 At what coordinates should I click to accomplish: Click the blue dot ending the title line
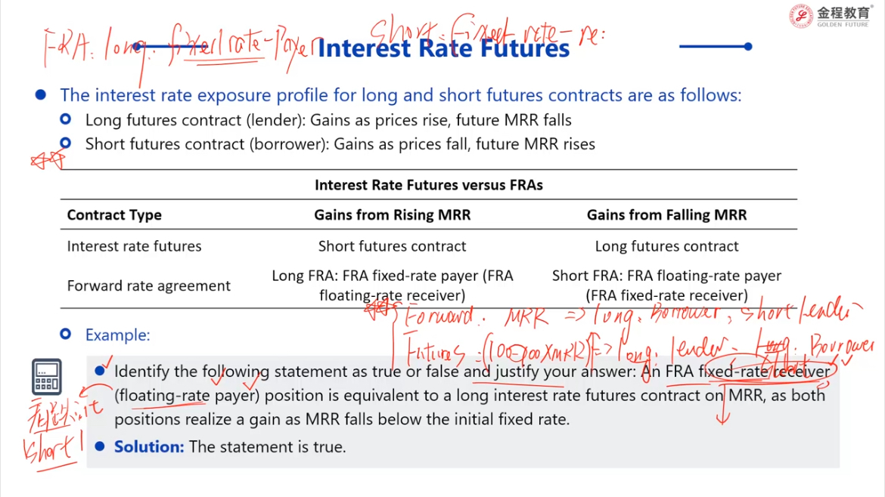[748, 46]
